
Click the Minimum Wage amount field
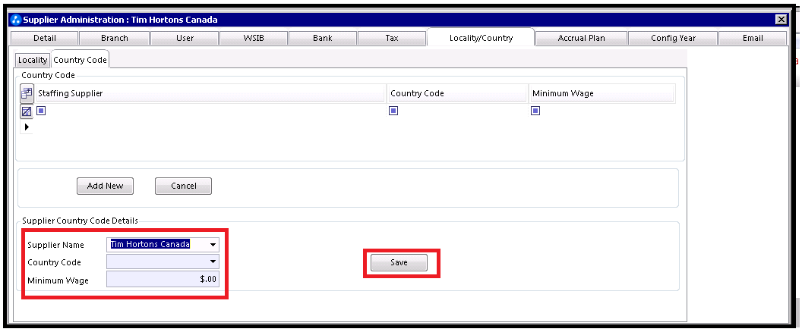163,279
